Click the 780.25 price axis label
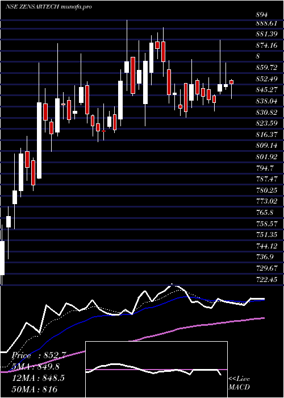 266,190
